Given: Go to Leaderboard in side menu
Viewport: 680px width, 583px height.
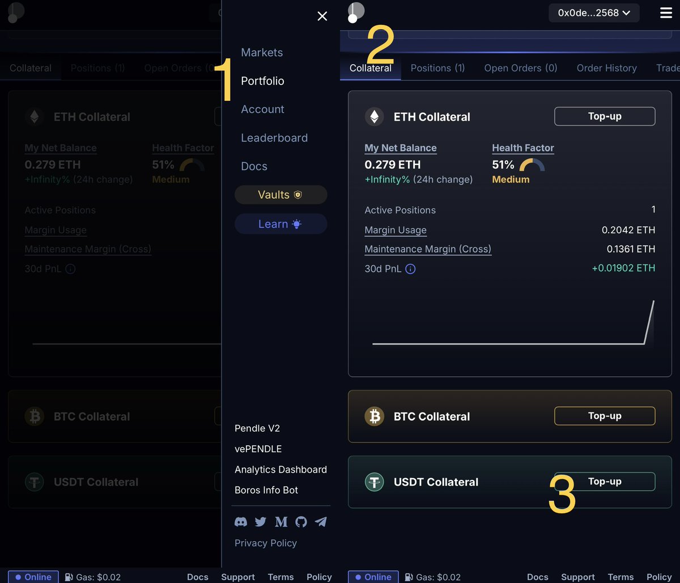Looking at the screenshot, I should click(274, 138).
